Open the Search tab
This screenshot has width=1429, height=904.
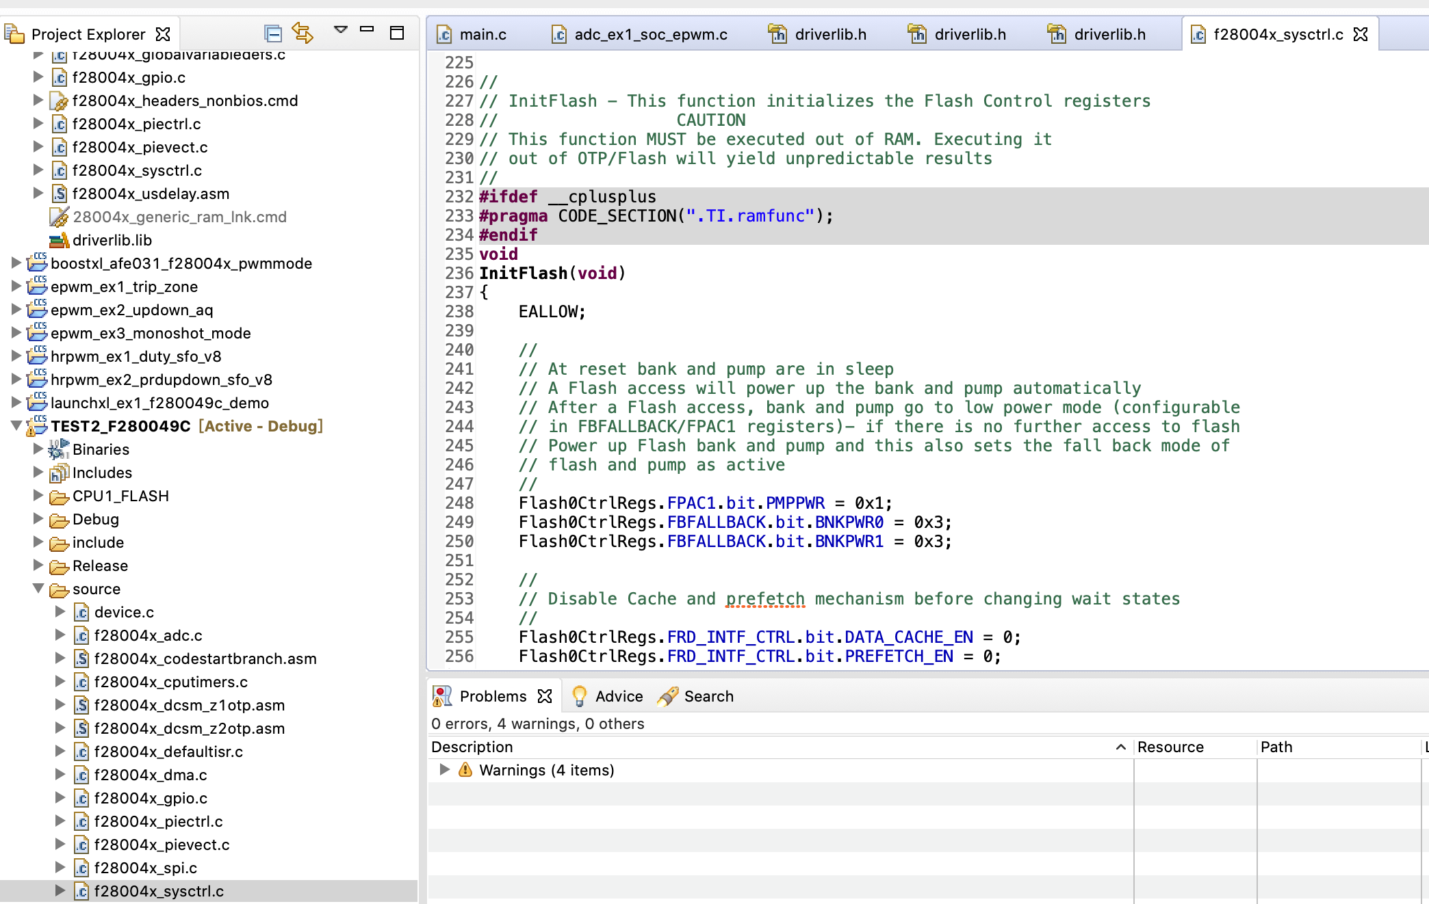(708, 696)
